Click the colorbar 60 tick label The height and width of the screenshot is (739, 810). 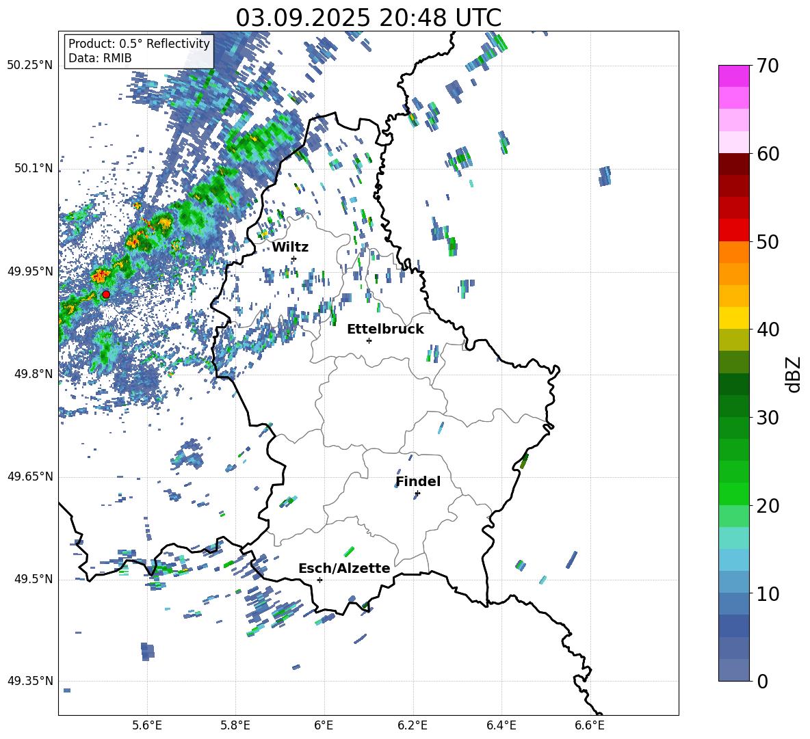click(768, 154)
